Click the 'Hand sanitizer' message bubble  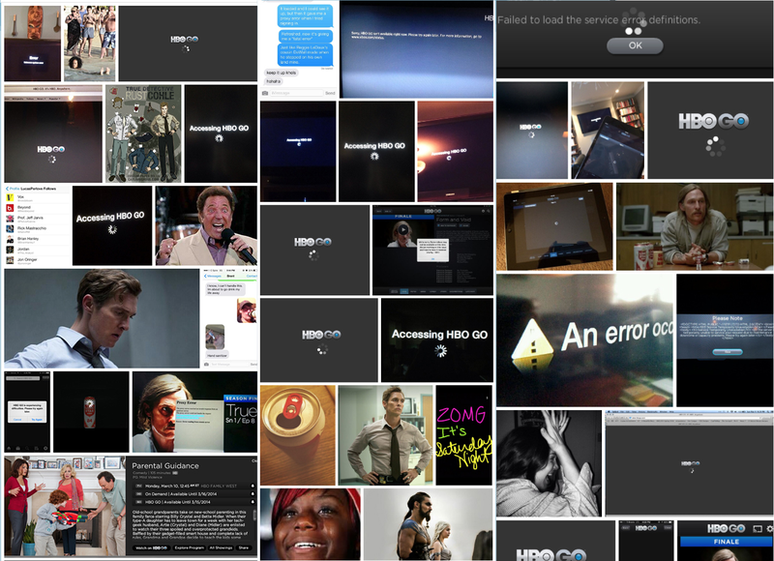217,355
